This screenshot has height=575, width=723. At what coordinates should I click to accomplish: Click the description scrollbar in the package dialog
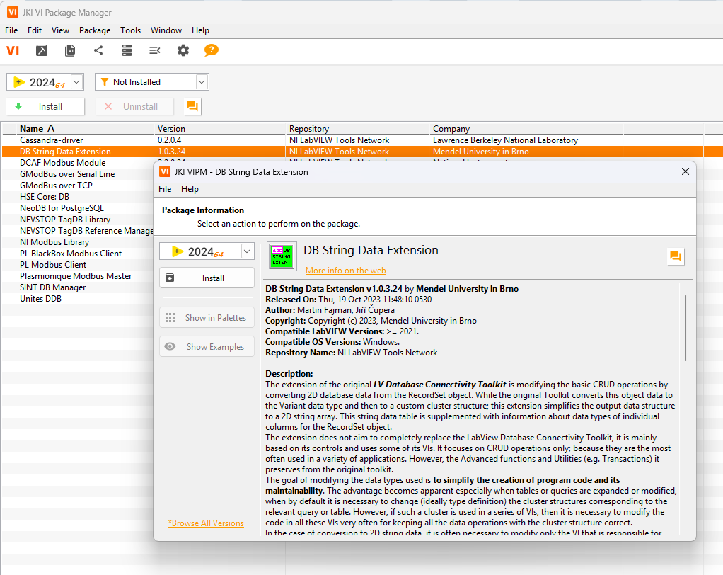[686, 328]
